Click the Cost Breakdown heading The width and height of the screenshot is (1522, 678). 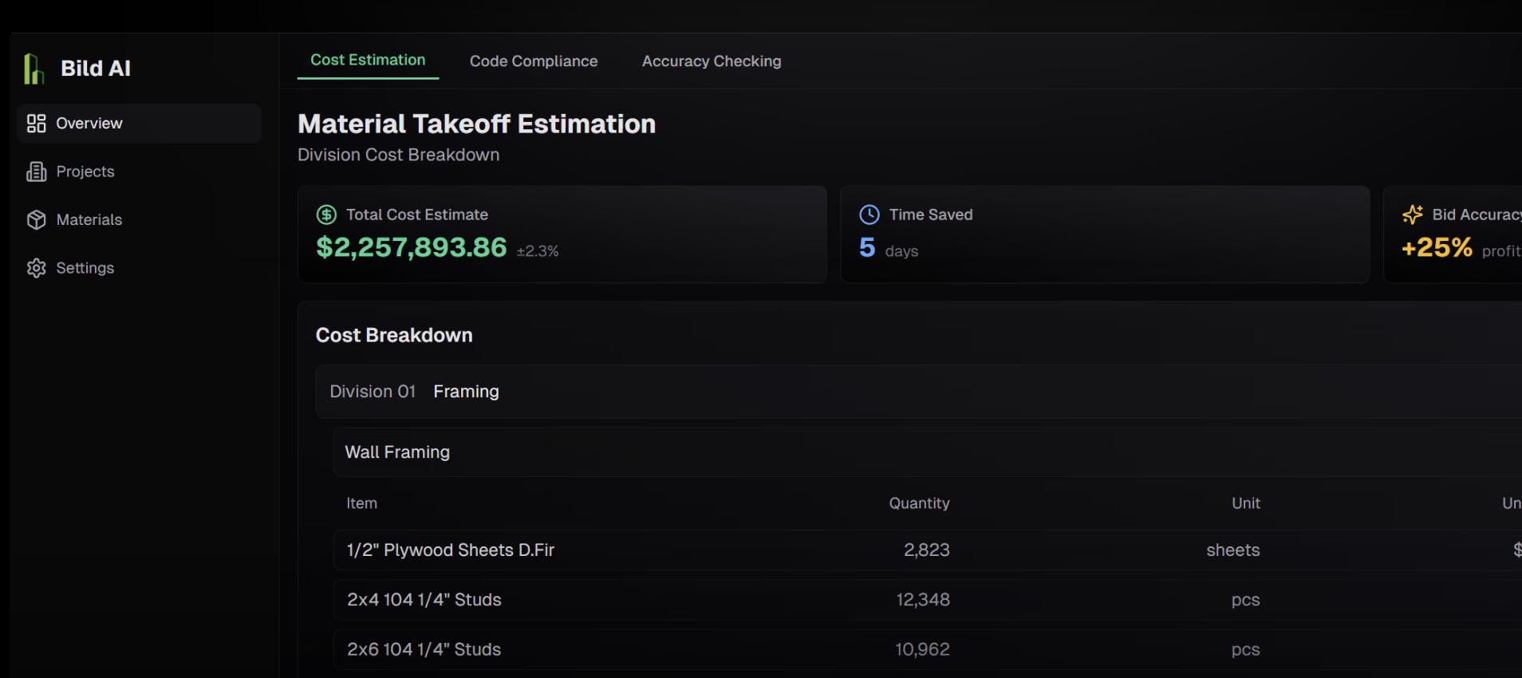pyautogui.click(x=394, y=335)
